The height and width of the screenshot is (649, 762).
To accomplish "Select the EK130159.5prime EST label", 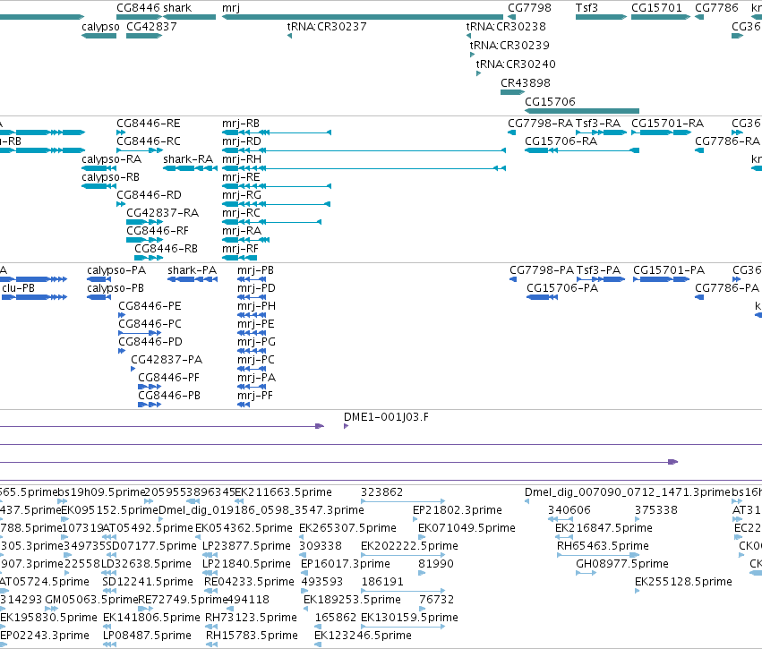I will pos(409,618).
